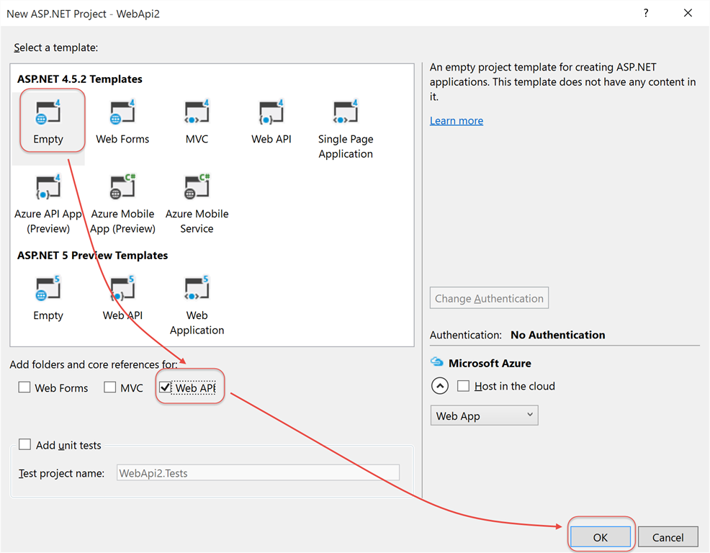Collapse the Microsoft Azure section chevron
Viewport: 710px width, 553px height.
tap(439, 386)
